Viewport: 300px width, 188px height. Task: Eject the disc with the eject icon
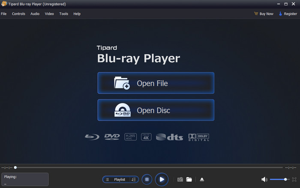[202, 179]
